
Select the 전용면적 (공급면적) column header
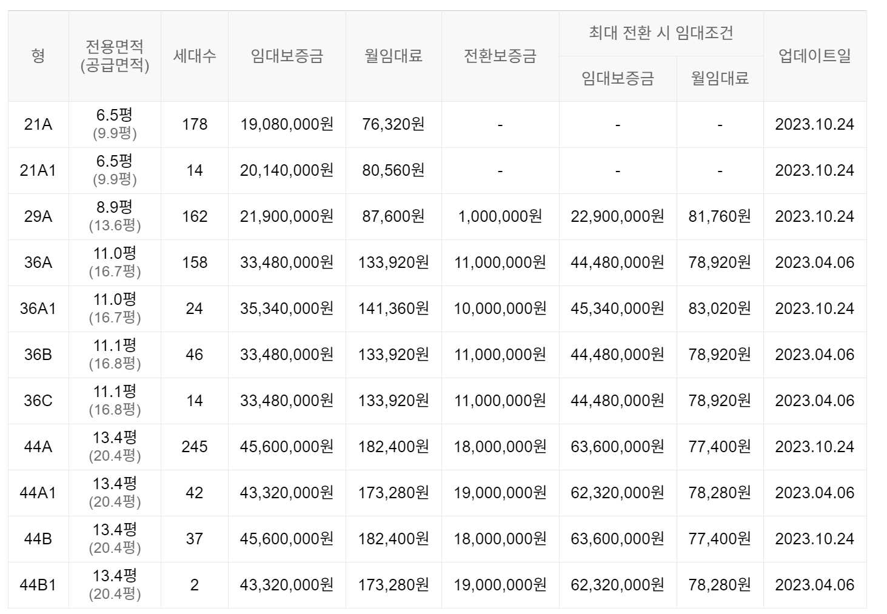coord(115,56)
